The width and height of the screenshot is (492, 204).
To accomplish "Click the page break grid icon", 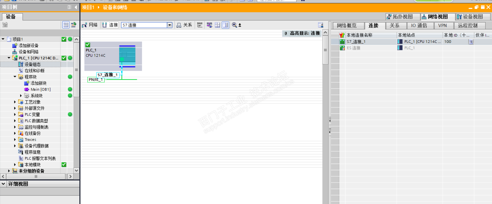I will pyautogui.click(x=217, y=25).
